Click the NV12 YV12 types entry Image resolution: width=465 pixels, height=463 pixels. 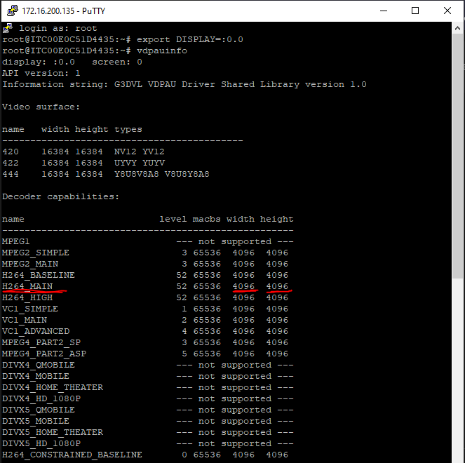[139, 152]
